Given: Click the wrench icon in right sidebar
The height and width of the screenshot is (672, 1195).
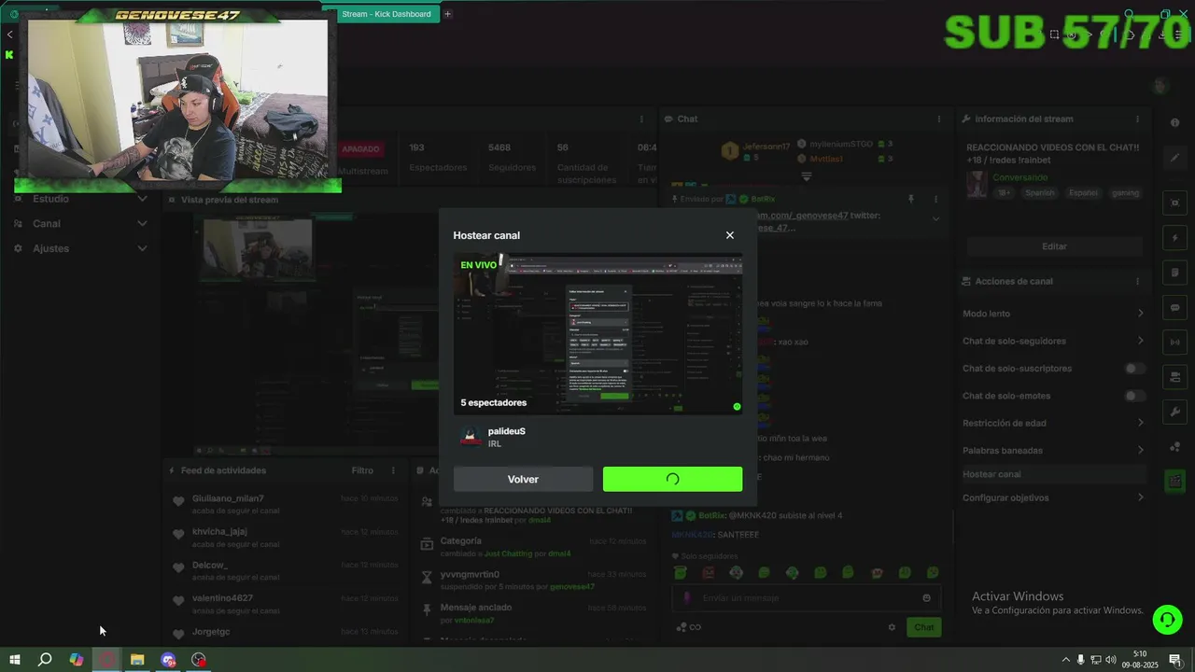Looking at the screenshot, I should [1175, 412].
